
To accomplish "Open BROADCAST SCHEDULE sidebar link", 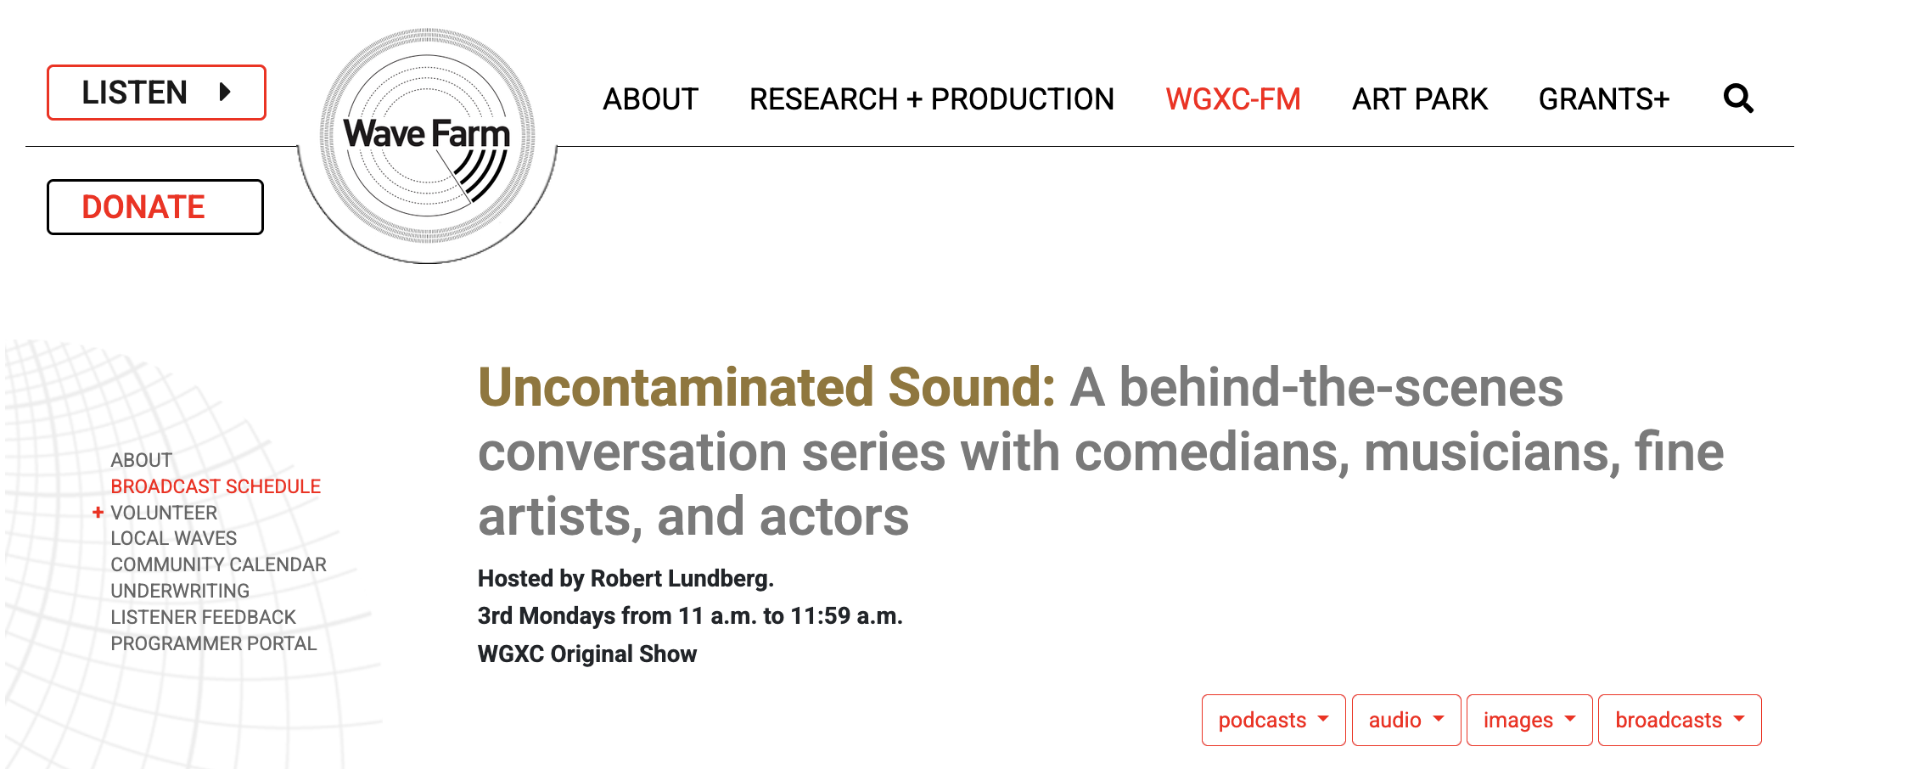I will click(216, 486).
